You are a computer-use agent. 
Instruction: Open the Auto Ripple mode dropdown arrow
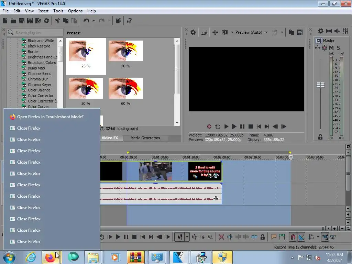tap(318, 237)
